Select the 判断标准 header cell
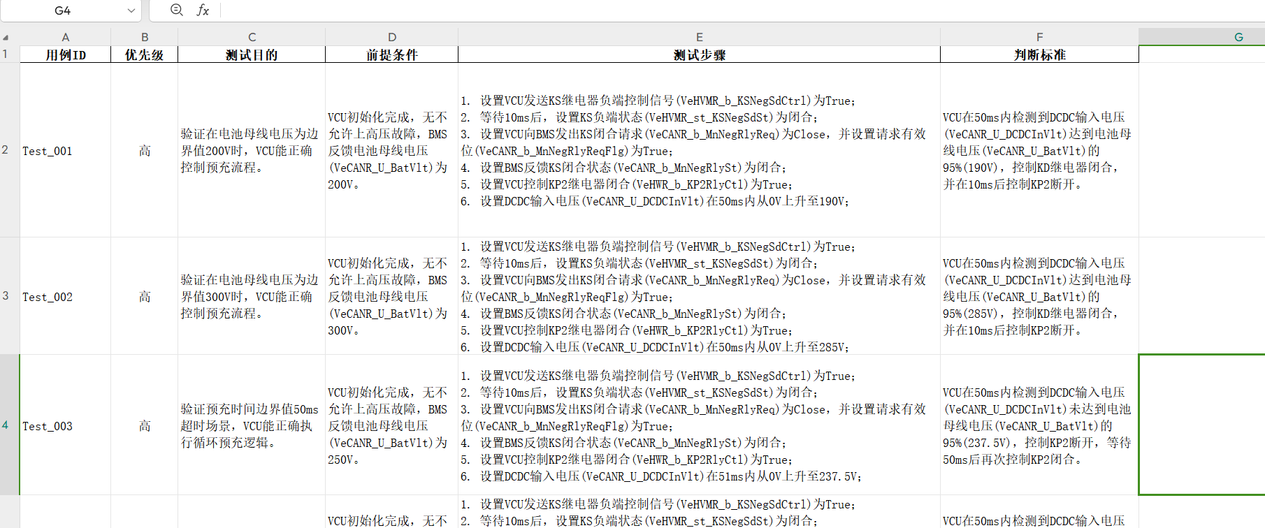The height and width of the screenshot is (528, 1265). pyautogui.click(x=1039, y=54)
